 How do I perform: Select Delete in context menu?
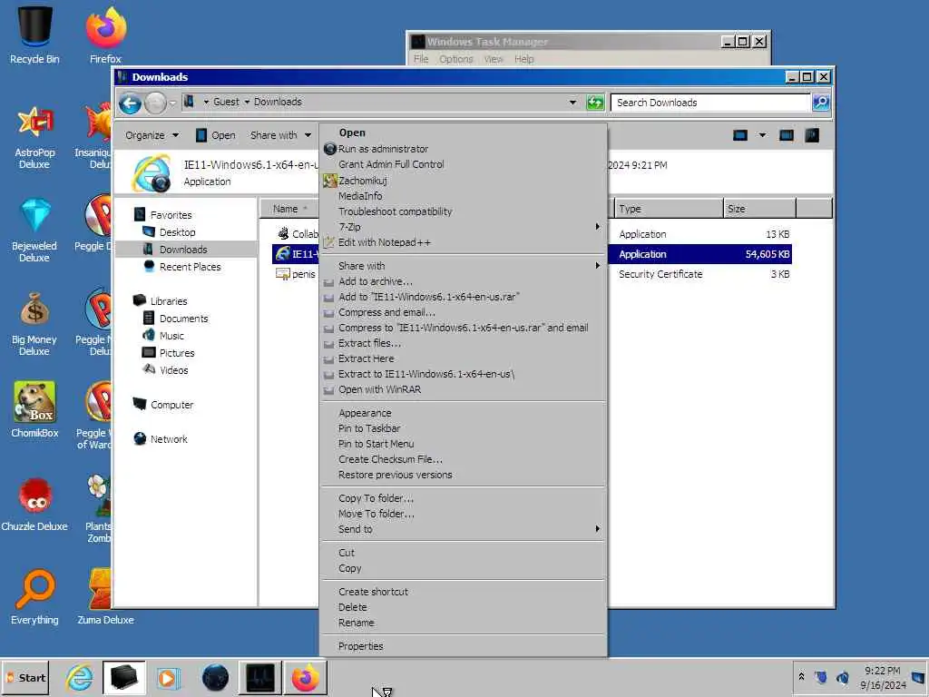point(464,607)
